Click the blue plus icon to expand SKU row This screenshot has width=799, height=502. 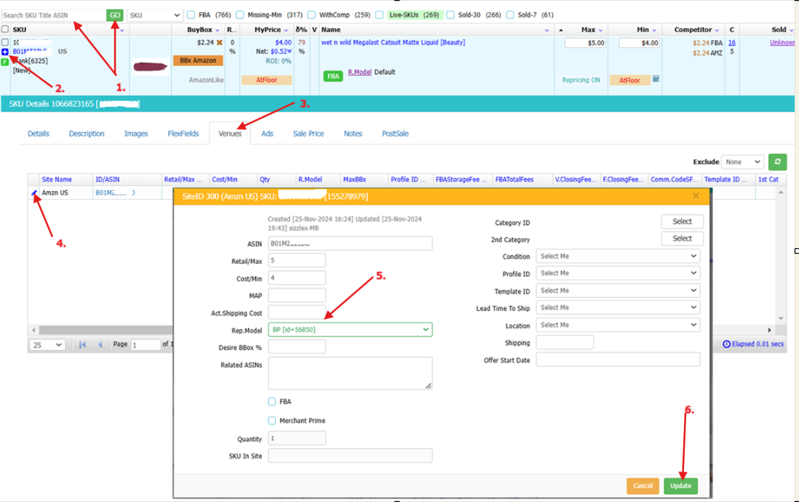(6, 52)
